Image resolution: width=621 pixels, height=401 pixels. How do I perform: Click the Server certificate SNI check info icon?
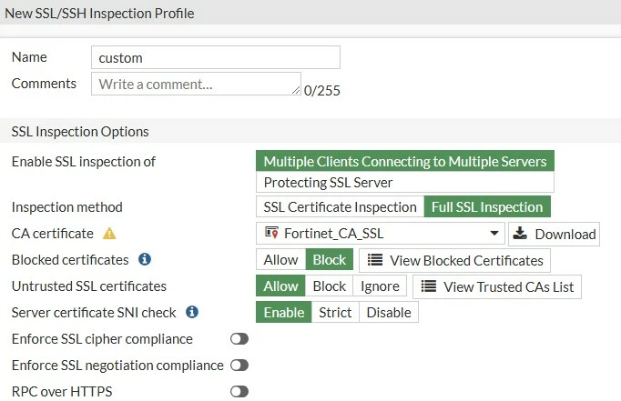click(x=192, y=312)
